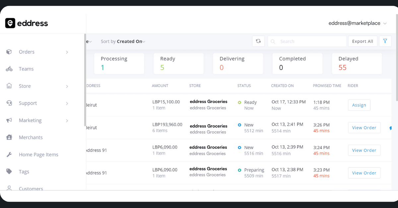The image size is (398, 208).
Task: Click the Search input field
Action: click(x=310, y=41)
